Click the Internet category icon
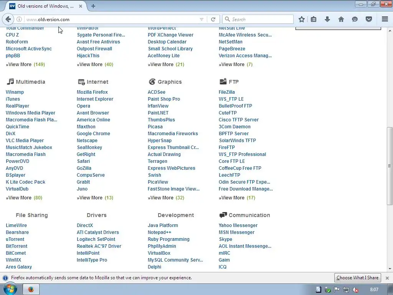The height and width of the screenshot is (295, 393). point(81,82)
